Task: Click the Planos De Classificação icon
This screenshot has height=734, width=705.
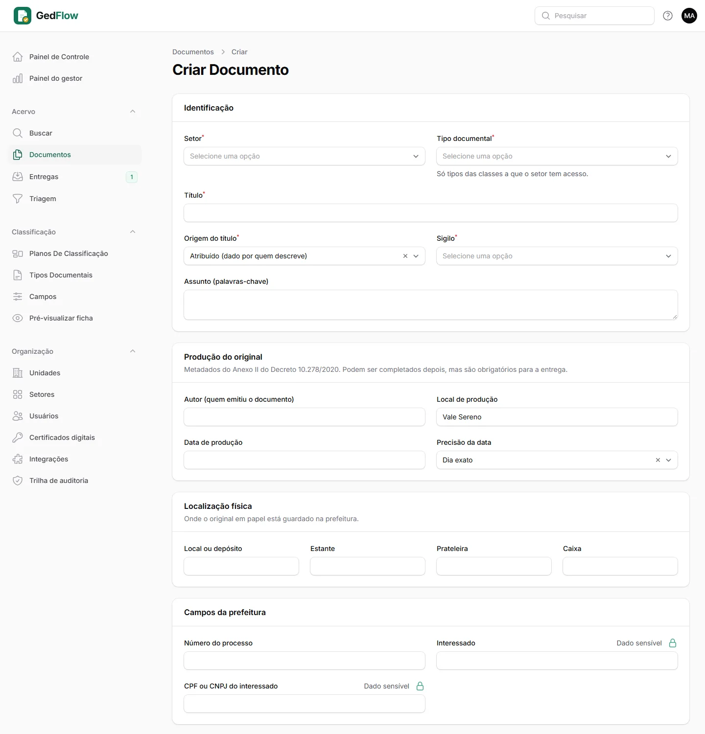Action: point(18,253)
